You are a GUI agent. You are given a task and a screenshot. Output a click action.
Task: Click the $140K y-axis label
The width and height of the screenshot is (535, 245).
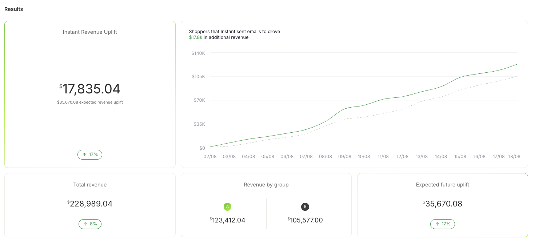198,53
